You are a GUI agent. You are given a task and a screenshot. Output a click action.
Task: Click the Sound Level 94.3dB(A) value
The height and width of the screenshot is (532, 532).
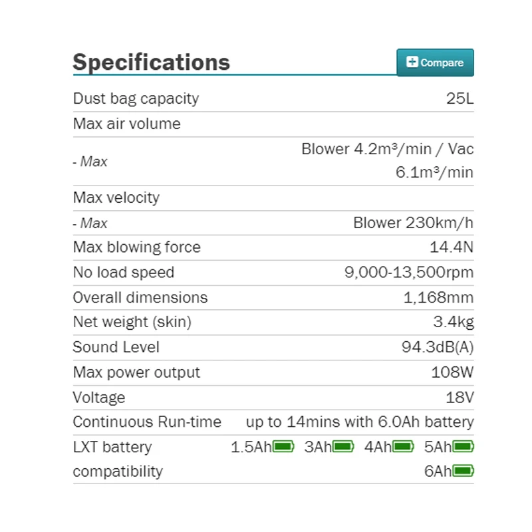pos(438,347)
